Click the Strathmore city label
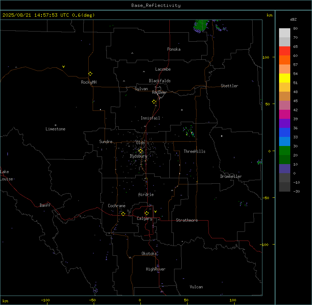The height and width of the screenshot is (305, 312). pyautogui.click(x=187, y=220)
